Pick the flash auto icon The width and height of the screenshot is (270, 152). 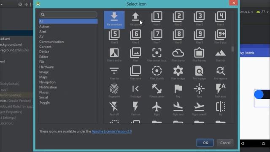221,88
